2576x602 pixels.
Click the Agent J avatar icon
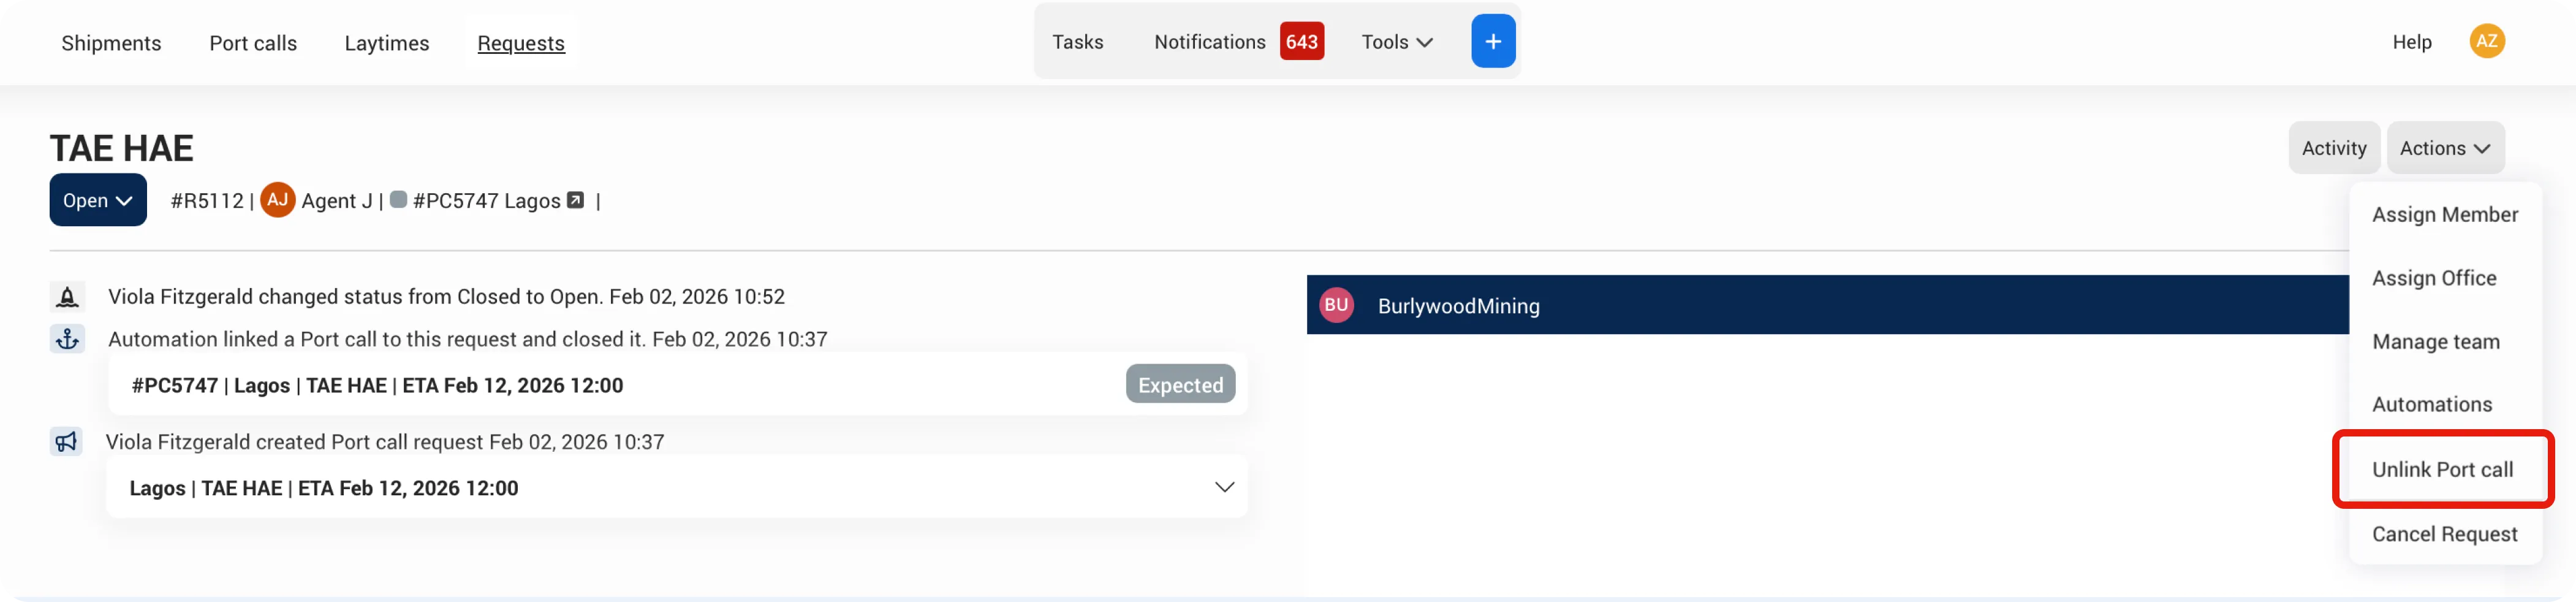coord(277,200)
